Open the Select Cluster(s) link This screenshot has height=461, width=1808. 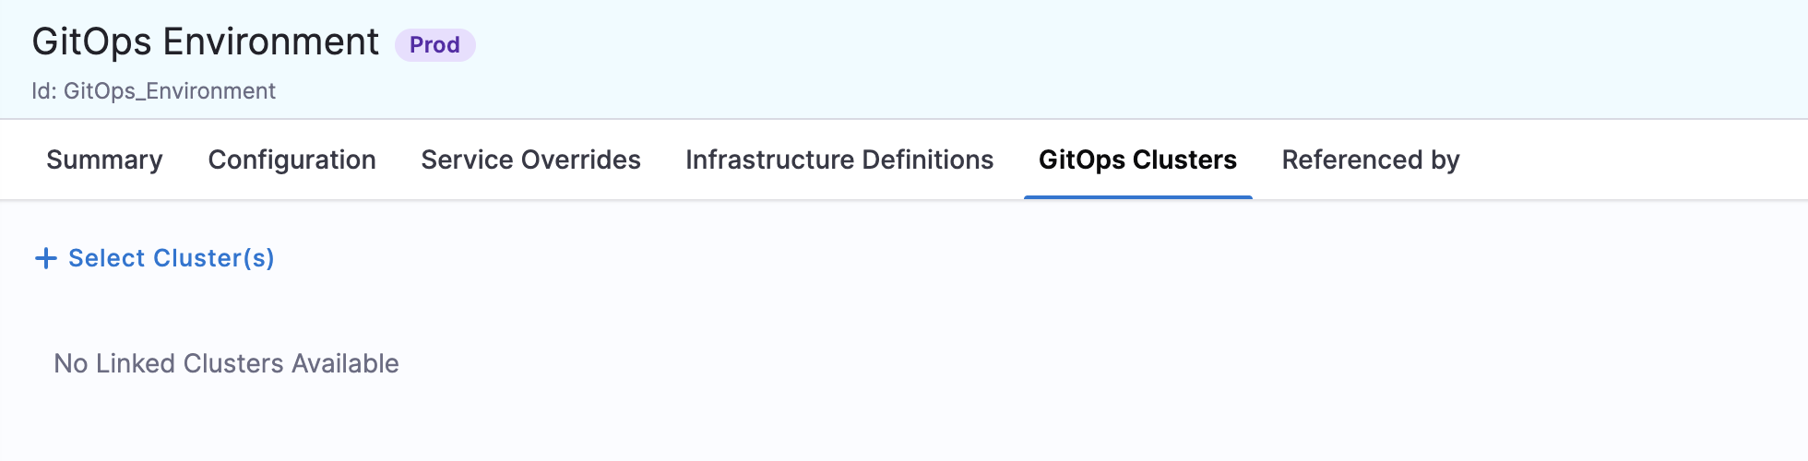pos(171,258)
